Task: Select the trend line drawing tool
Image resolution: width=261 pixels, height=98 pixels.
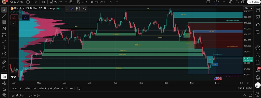Action: tap(4, 16)
